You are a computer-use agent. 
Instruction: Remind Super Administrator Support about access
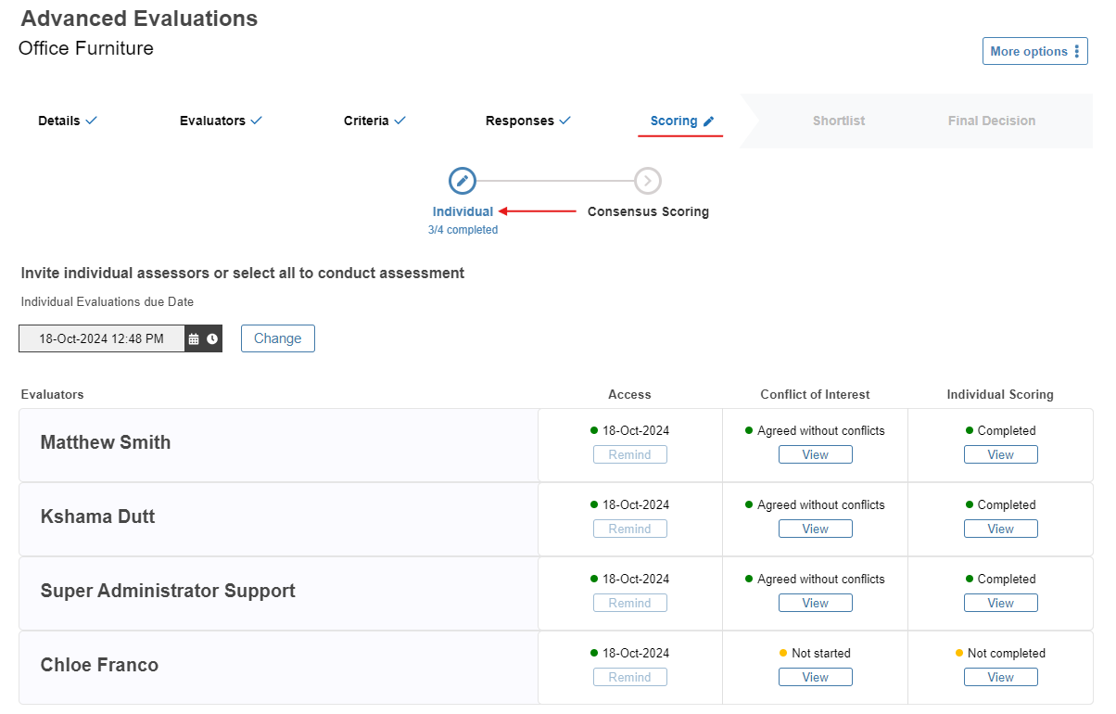click(630, 603)
